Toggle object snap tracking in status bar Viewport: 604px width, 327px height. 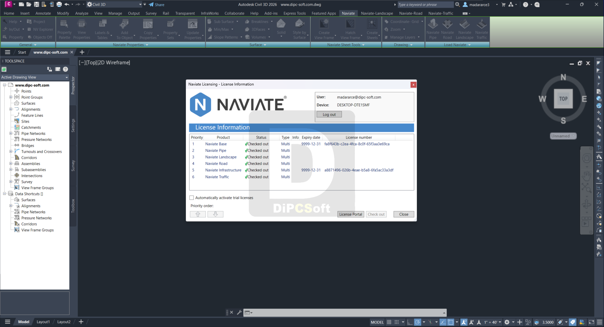click(x=443, y=322)
